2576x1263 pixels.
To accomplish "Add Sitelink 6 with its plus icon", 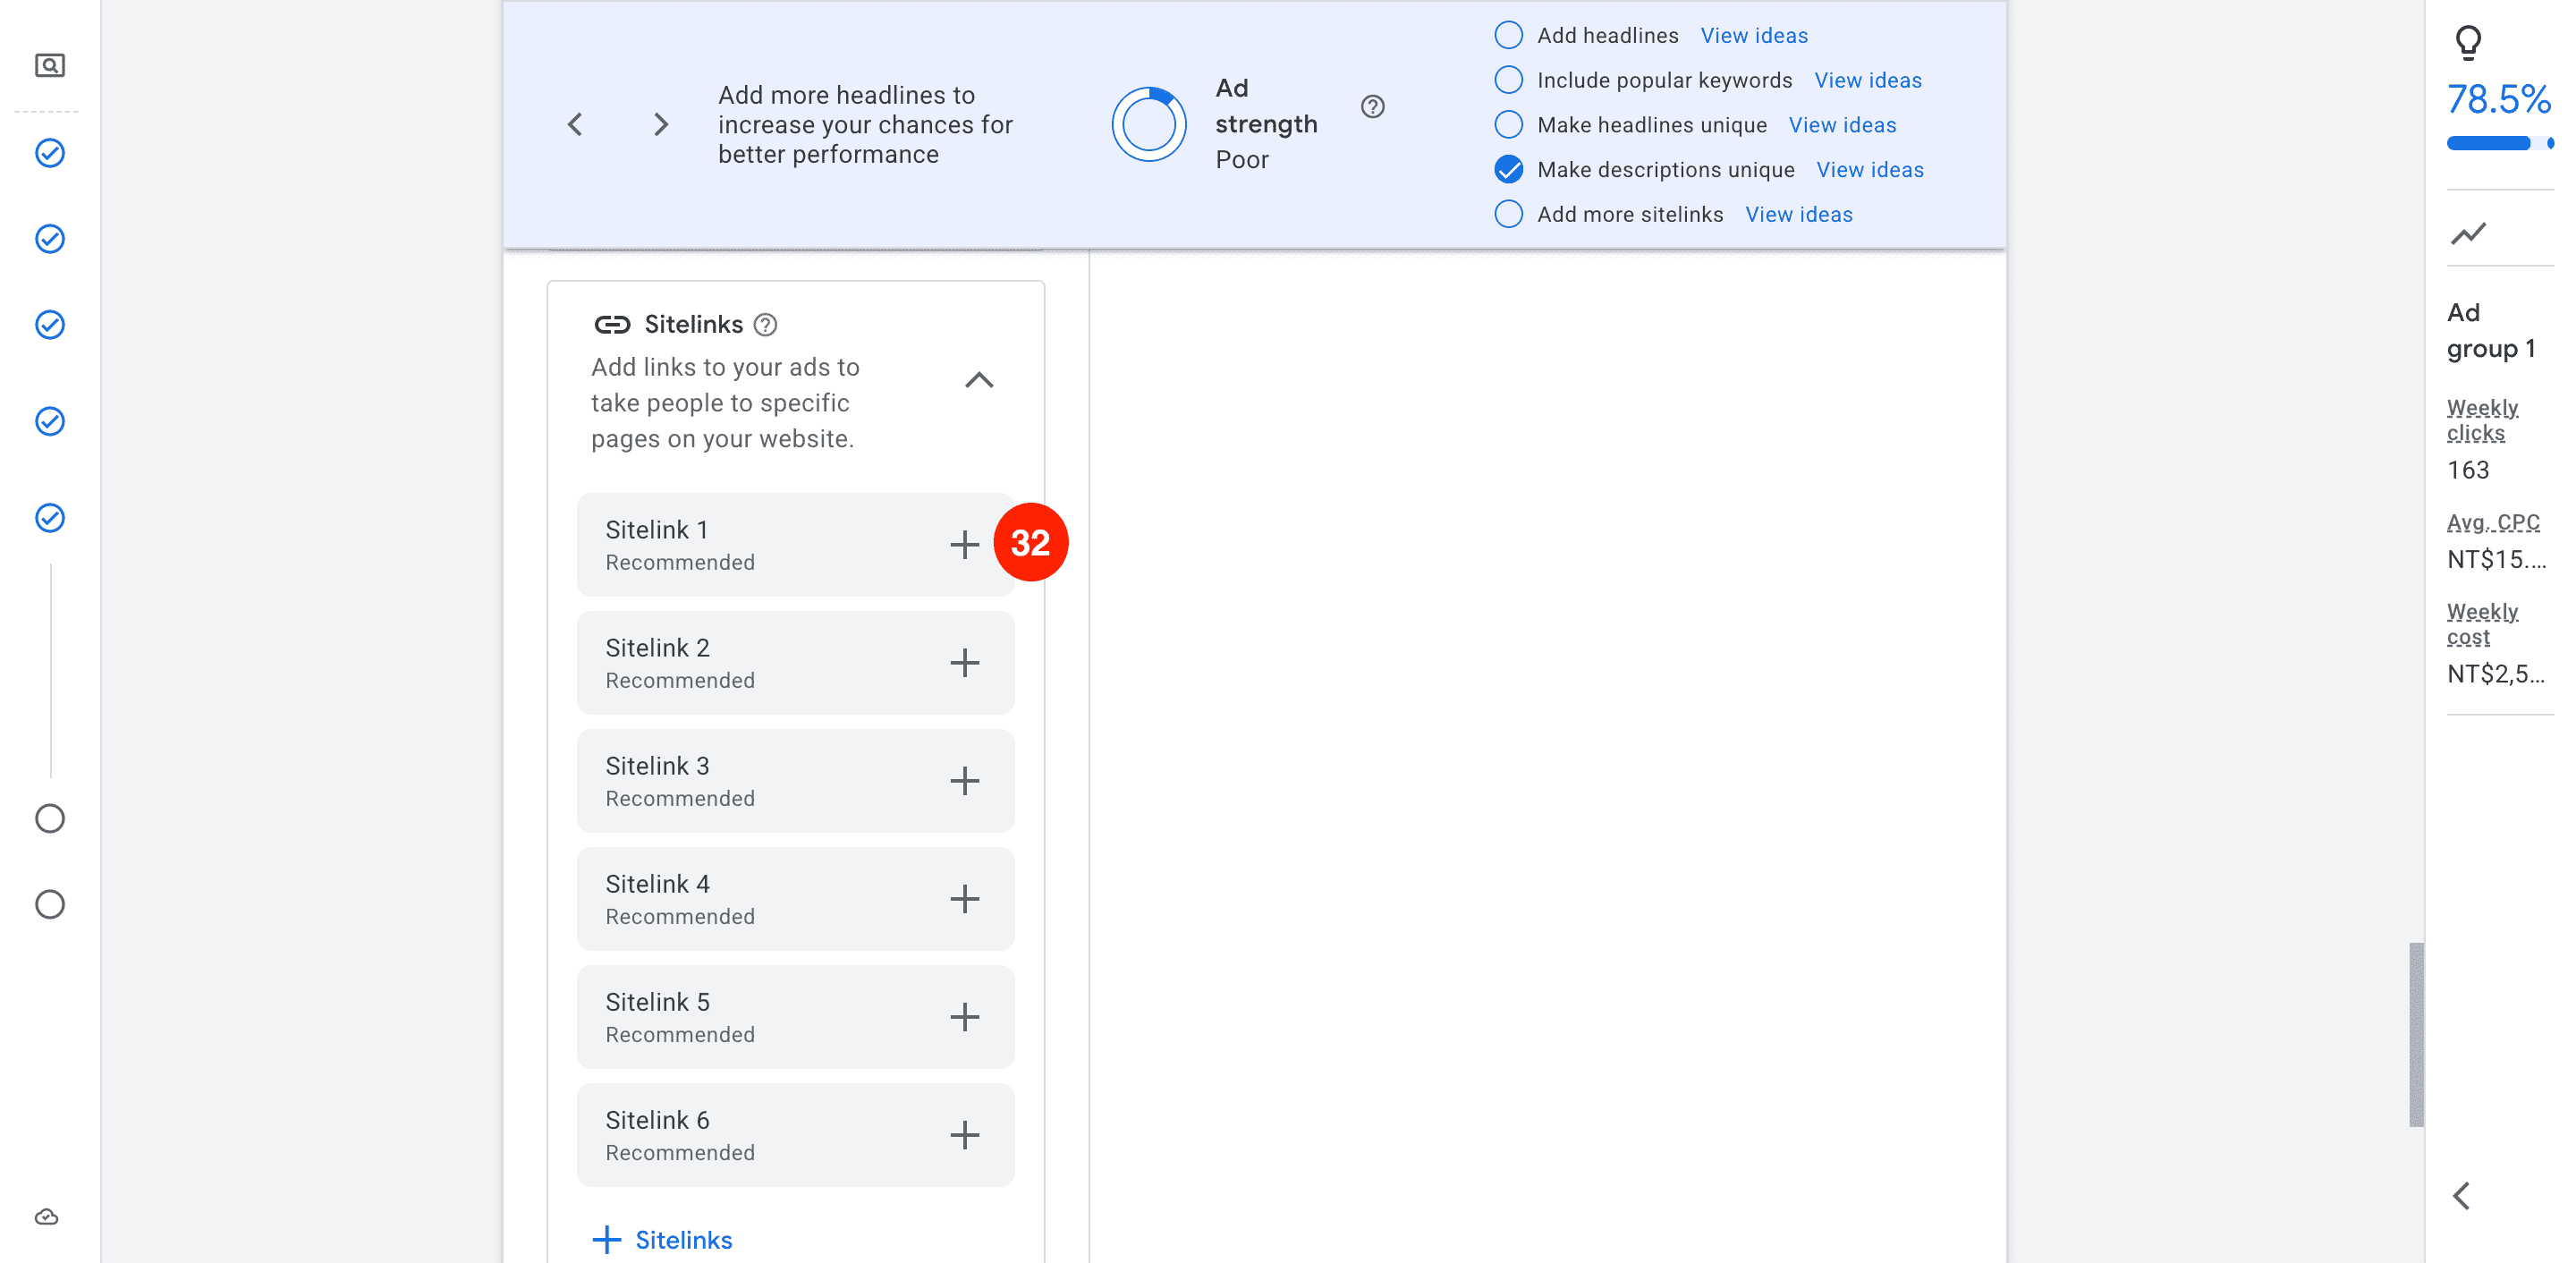I will click(x=964, y=1135).
